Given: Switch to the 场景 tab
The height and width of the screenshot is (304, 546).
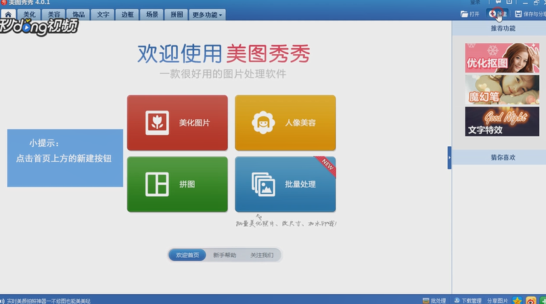Looking at the screenshot, I should tap(152, 15).
